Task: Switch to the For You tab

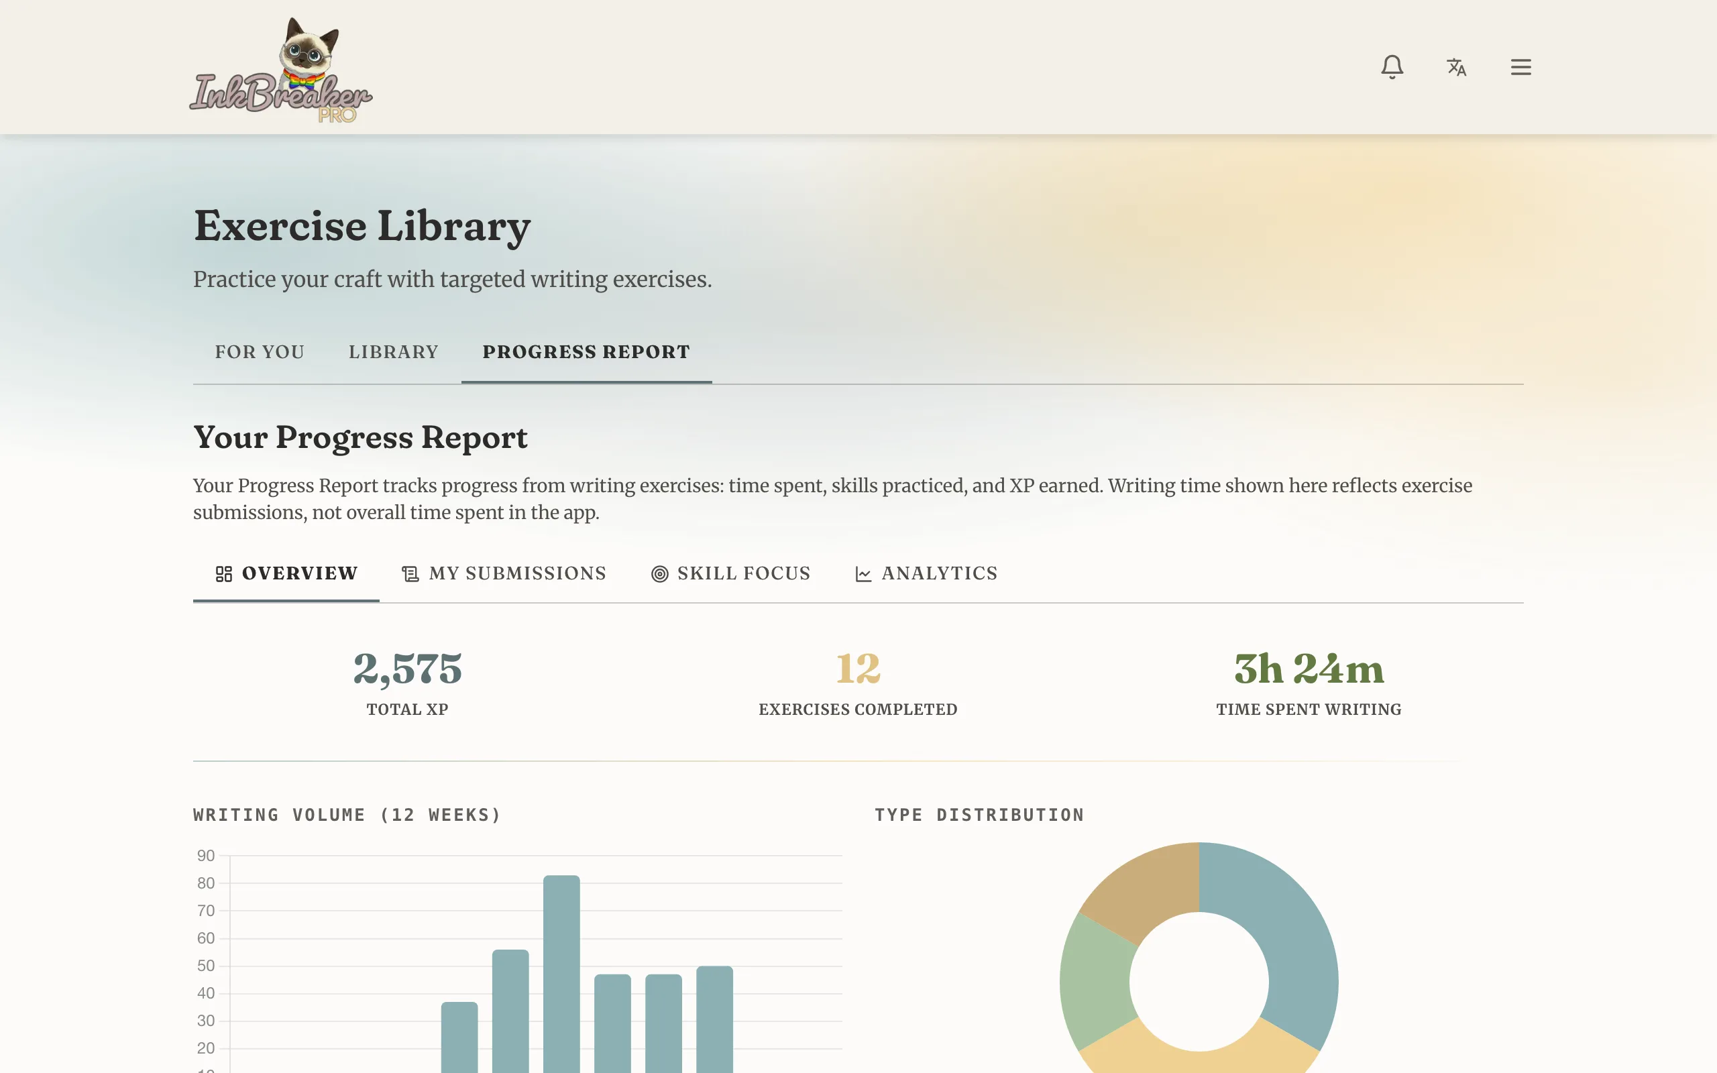Action: 260,352
